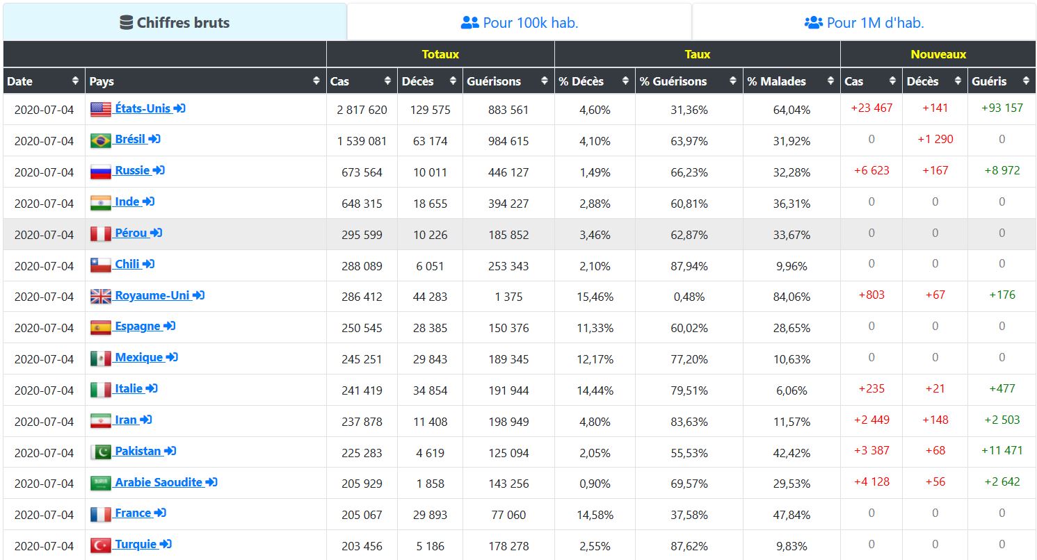
Task: Sort by the Guérisons column
Action: [508, 81]
